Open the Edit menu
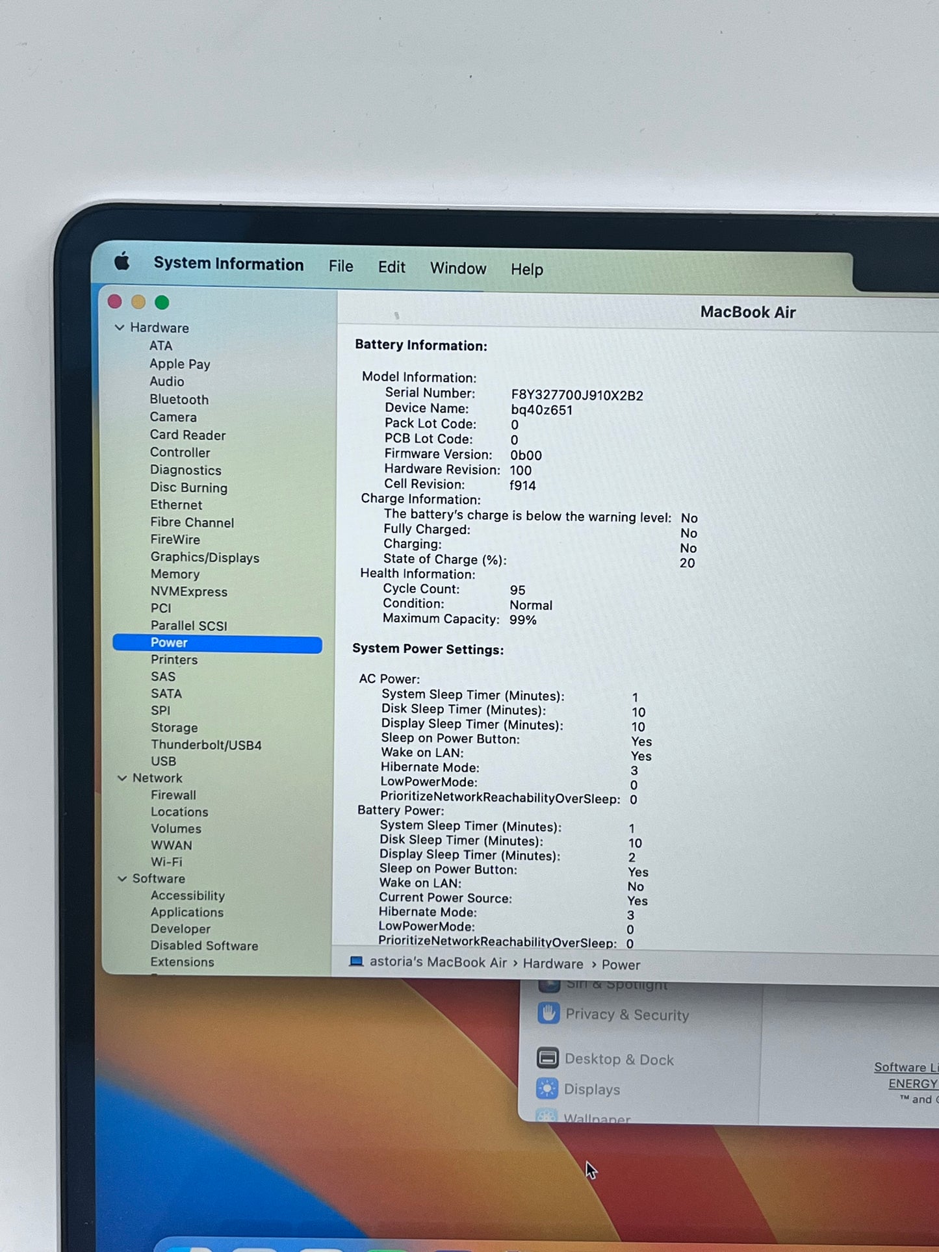Image resolution: width=939 pixels, height=1252 pixels. tap(392, 267)
